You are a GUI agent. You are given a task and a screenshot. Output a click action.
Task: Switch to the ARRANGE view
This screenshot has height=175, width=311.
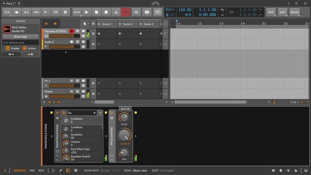click(x=19, y=171)
